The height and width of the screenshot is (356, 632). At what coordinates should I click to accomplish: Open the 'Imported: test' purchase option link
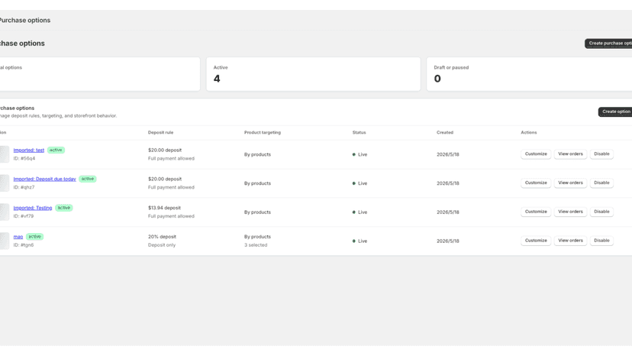coord(28,150)
